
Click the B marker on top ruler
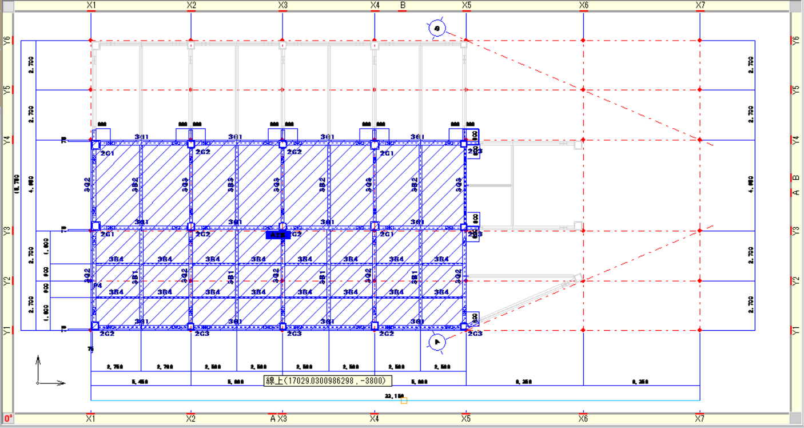click(x=403, y=5)
